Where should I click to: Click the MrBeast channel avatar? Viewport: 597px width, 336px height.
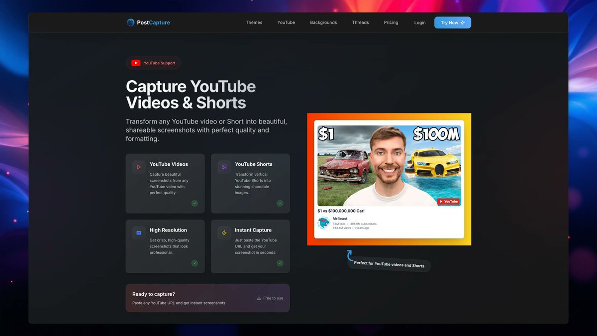tap(324, 223)
